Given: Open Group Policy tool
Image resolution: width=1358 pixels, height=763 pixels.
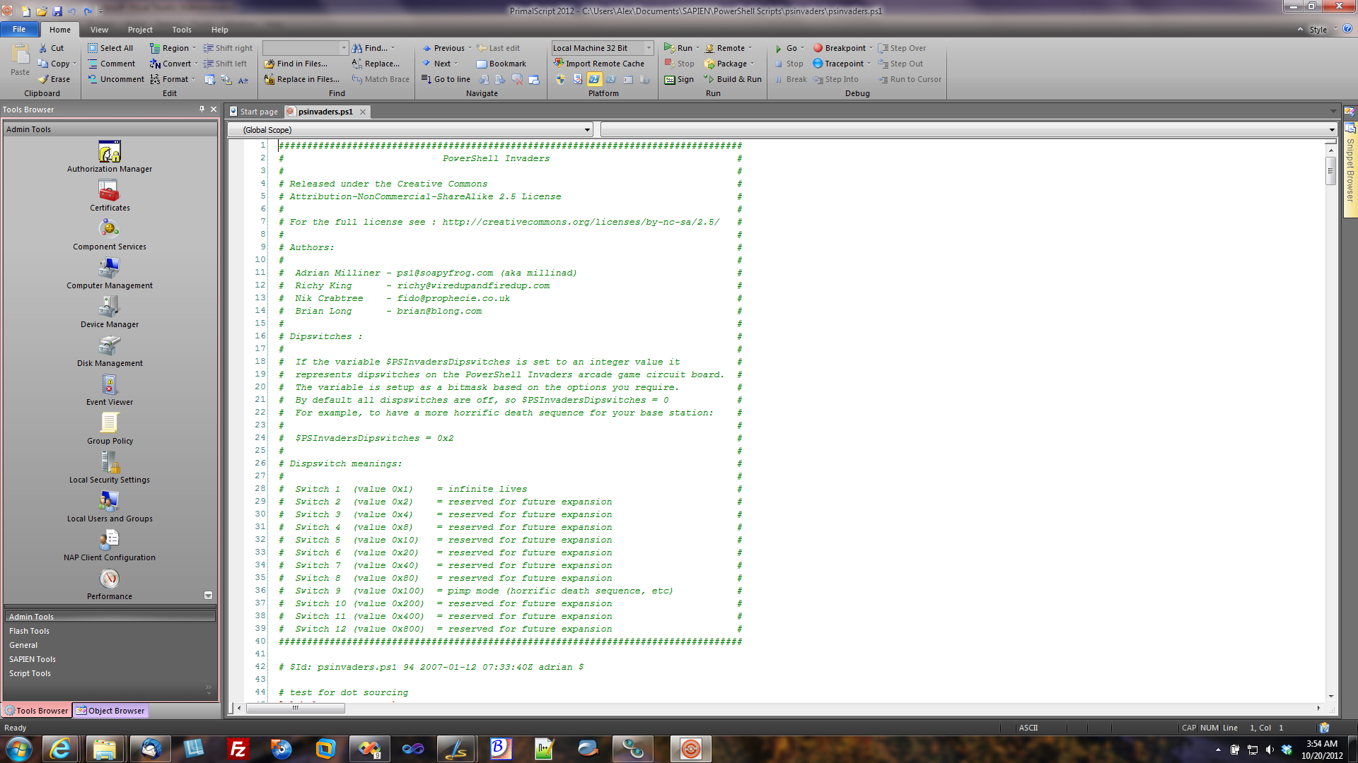Looking at the screenshot, I should point(110,429).
